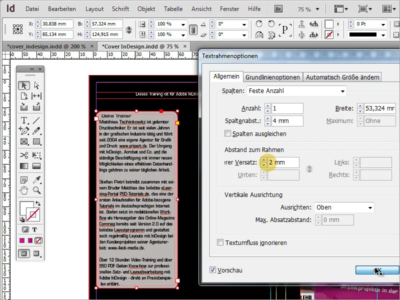
Task: Open the 0 Pt stroke weight dropdown
Action: tap(383, 24)
